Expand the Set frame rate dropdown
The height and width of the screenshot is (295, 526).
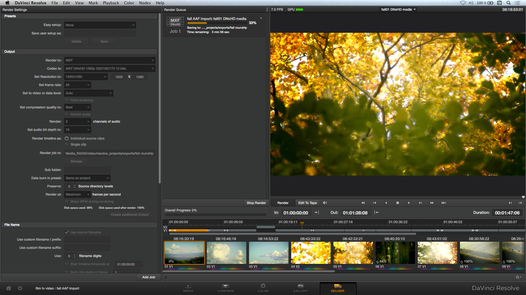(x=78, y=85)
